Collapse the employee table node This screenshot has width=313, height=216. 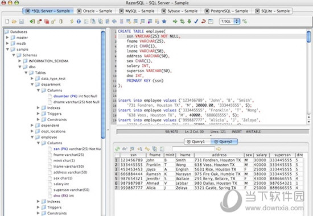click(x=32, y=137)
